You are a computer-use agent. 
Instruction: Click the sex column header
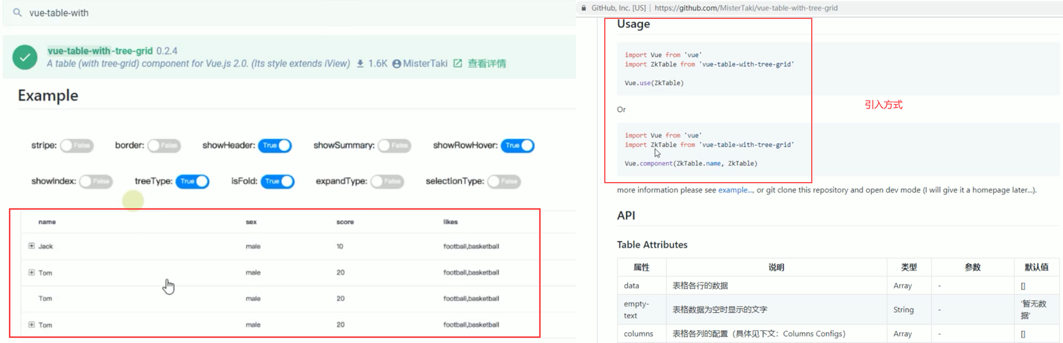(x=251, y=222)
